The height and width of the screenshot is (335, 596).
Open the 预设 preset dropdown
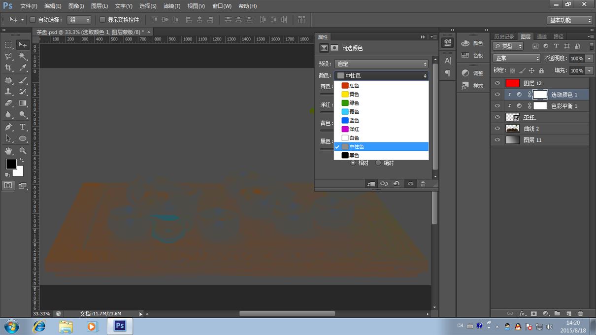381,64
